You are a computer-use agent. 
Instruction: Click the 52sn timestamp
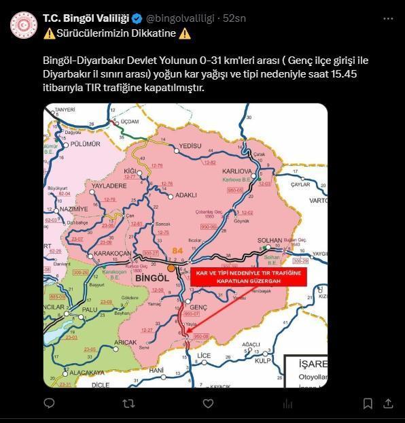pyautogui.click(x=234, y=18)
